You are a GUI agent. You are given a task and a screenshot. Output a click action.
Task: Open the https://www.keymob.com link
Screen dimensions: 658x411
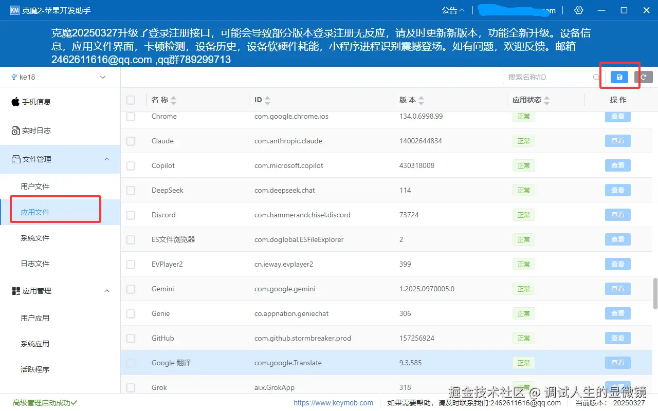click(x=333, y=403)
